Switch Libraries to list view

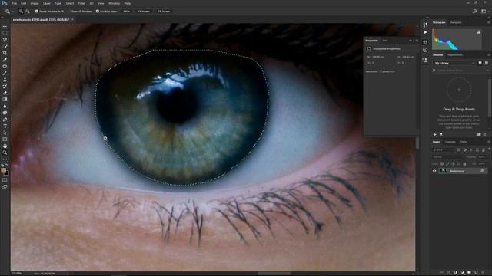point(487,63)
